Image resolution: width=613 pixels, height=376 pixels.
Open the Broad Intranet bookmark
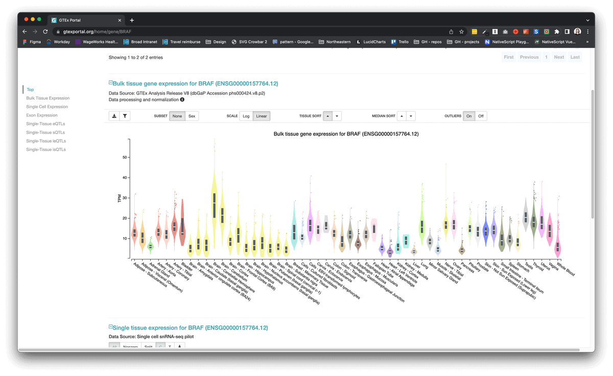pos(140,42)
